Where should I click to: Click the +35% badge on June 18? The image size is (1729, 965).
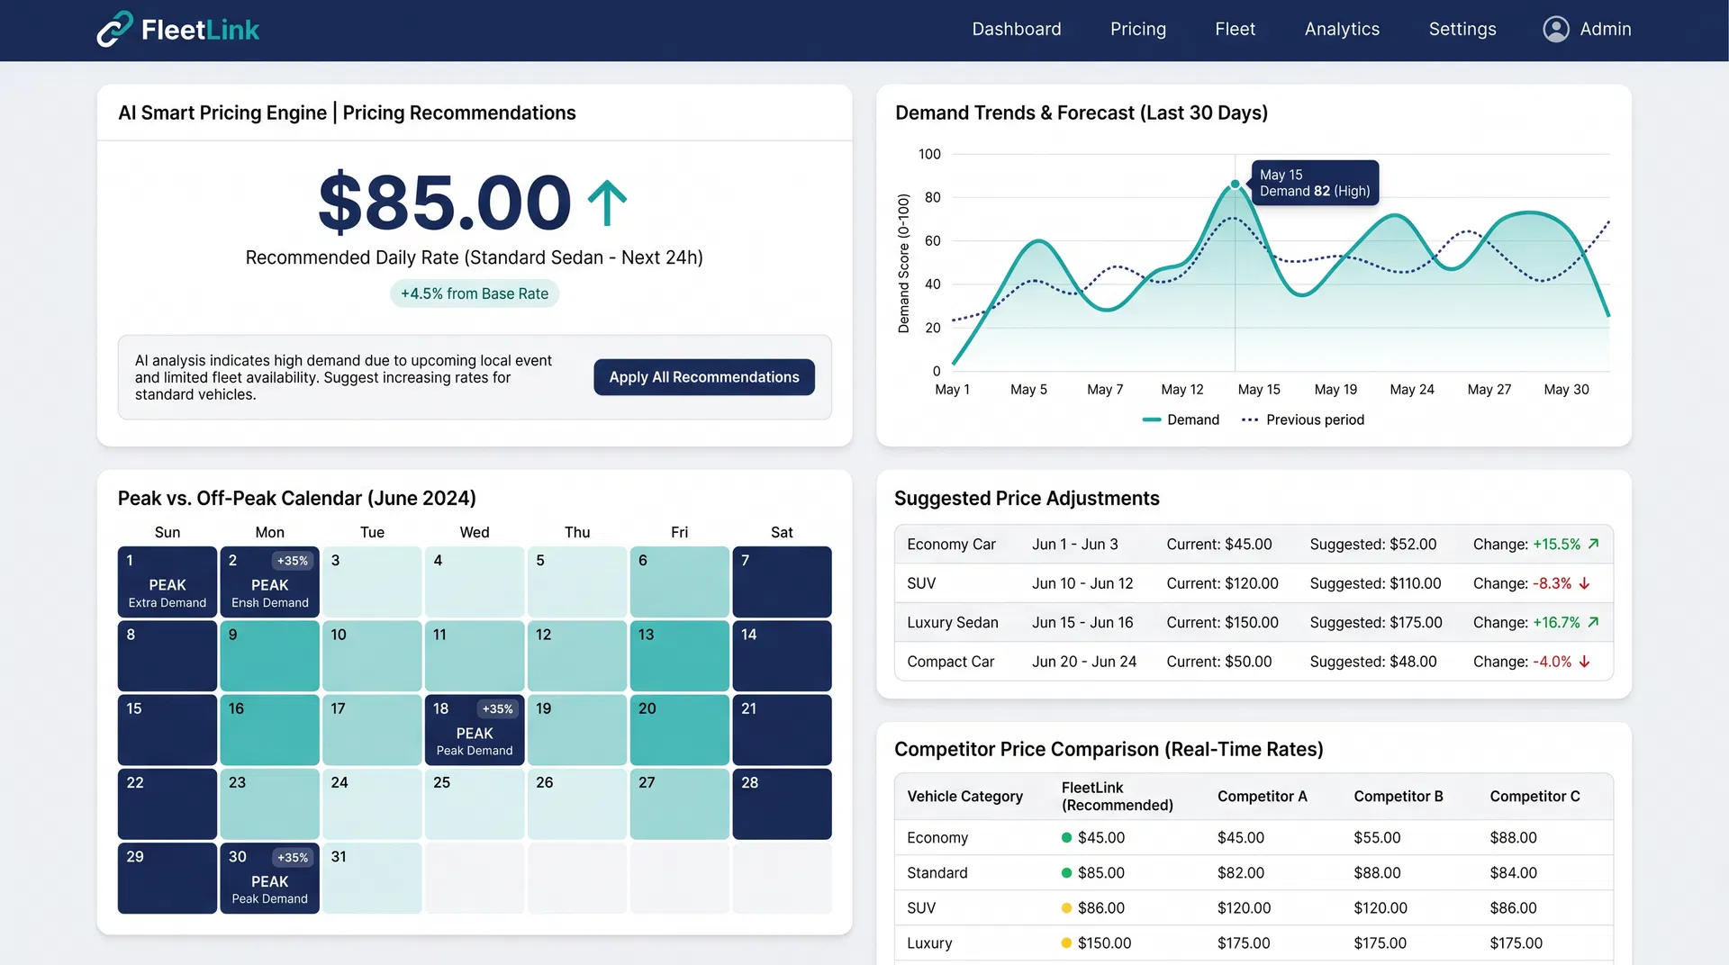[497, 708]
